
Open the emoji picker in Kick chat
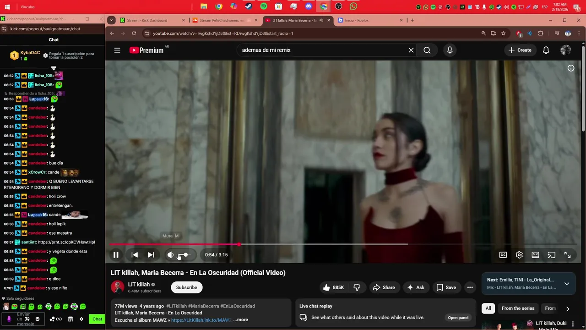pos(38,319)
